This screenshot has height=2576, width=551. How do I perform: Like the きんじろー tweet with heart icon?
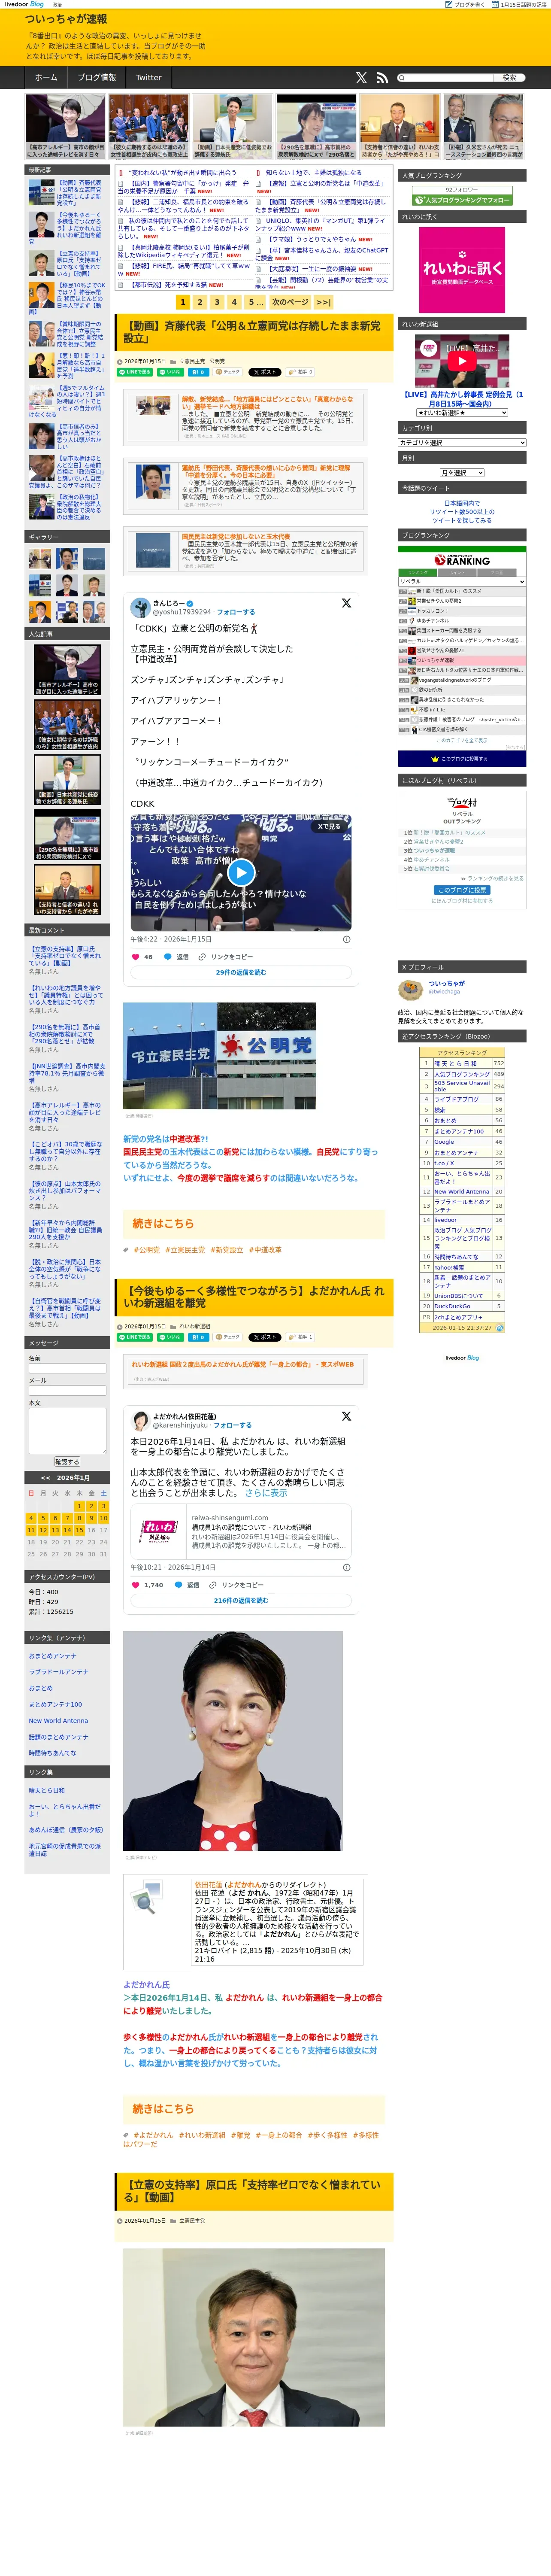tap(136, 957)
